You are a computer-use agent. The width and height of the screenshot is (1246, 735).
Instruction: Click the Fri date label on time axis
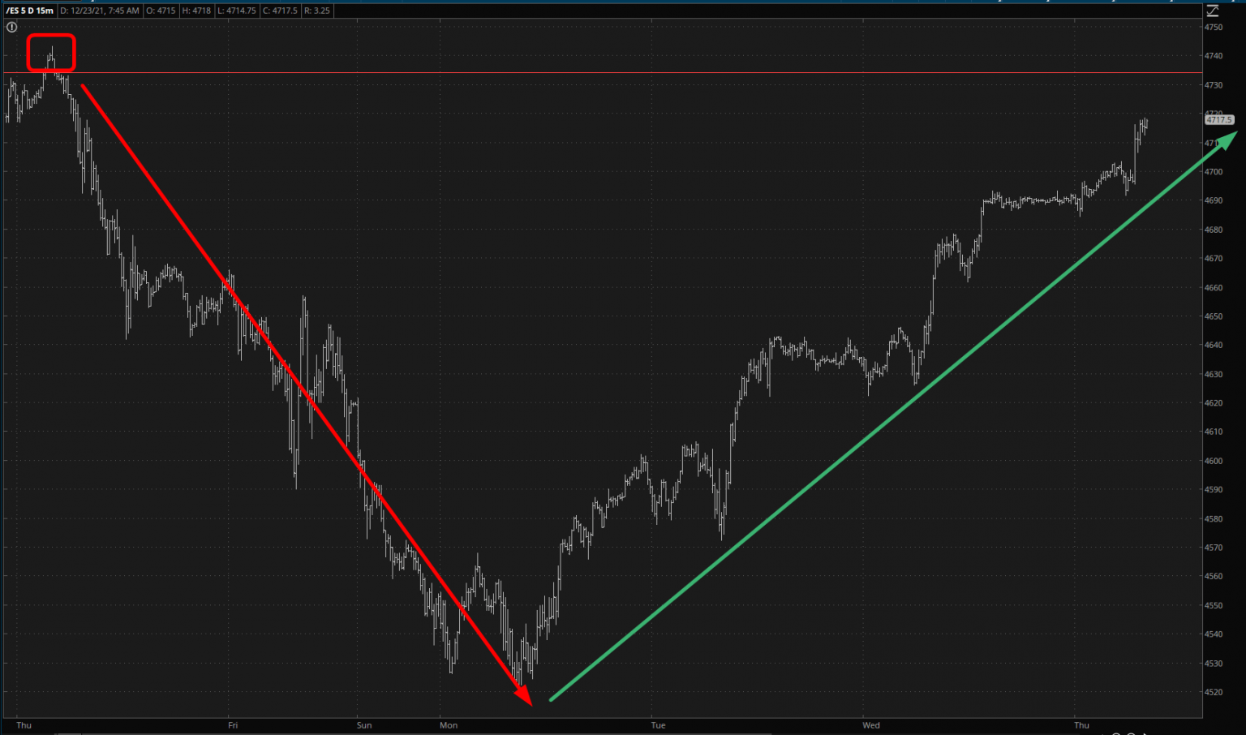pos(233,725)
